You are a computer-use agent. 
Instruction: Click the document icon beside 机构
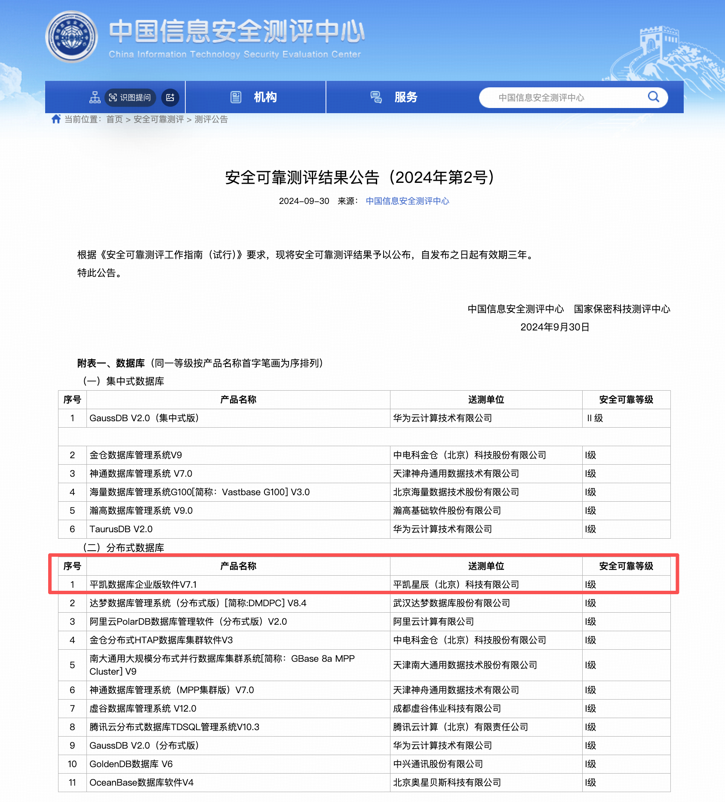pos(236,97)
